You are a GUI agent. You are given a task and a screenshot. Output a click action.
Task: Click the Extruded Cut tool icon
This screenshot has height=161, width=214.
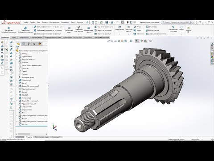(69, 28)
